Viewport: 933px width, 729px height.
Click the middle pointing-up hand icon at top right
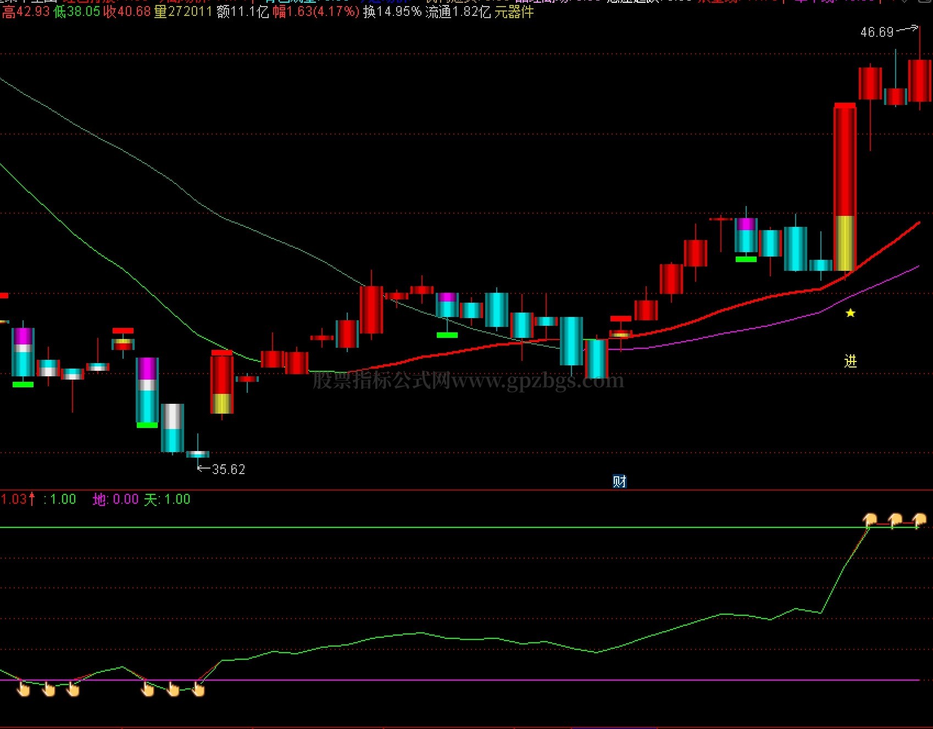(x=895, y=520)
